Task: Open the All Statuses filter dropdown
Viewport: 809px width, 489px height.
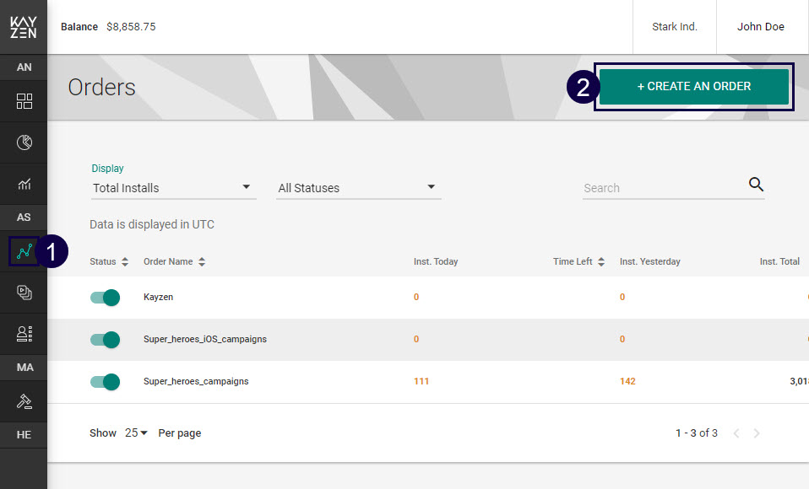Action: coord(358,188)
